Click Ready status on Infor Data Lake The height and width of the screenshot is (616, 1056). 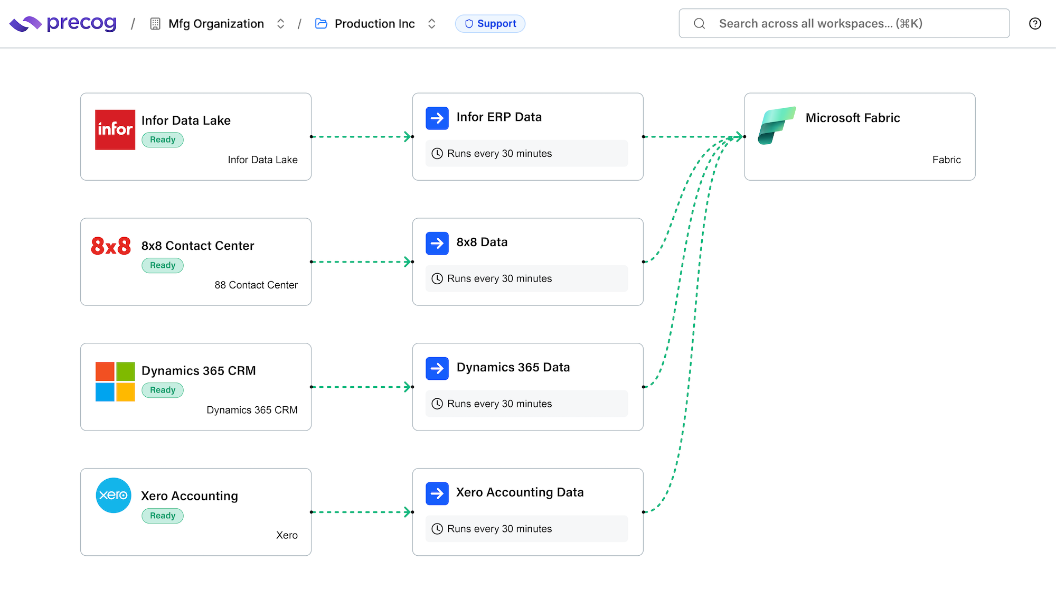pyautogui.click(x=163, y=140)
